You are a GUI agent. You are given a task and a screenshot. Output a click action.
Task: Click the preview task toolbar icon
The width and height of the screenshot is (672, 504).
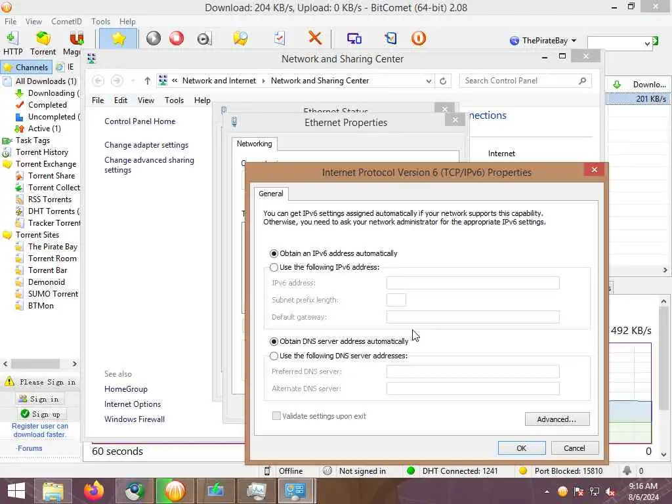[204, 39]
